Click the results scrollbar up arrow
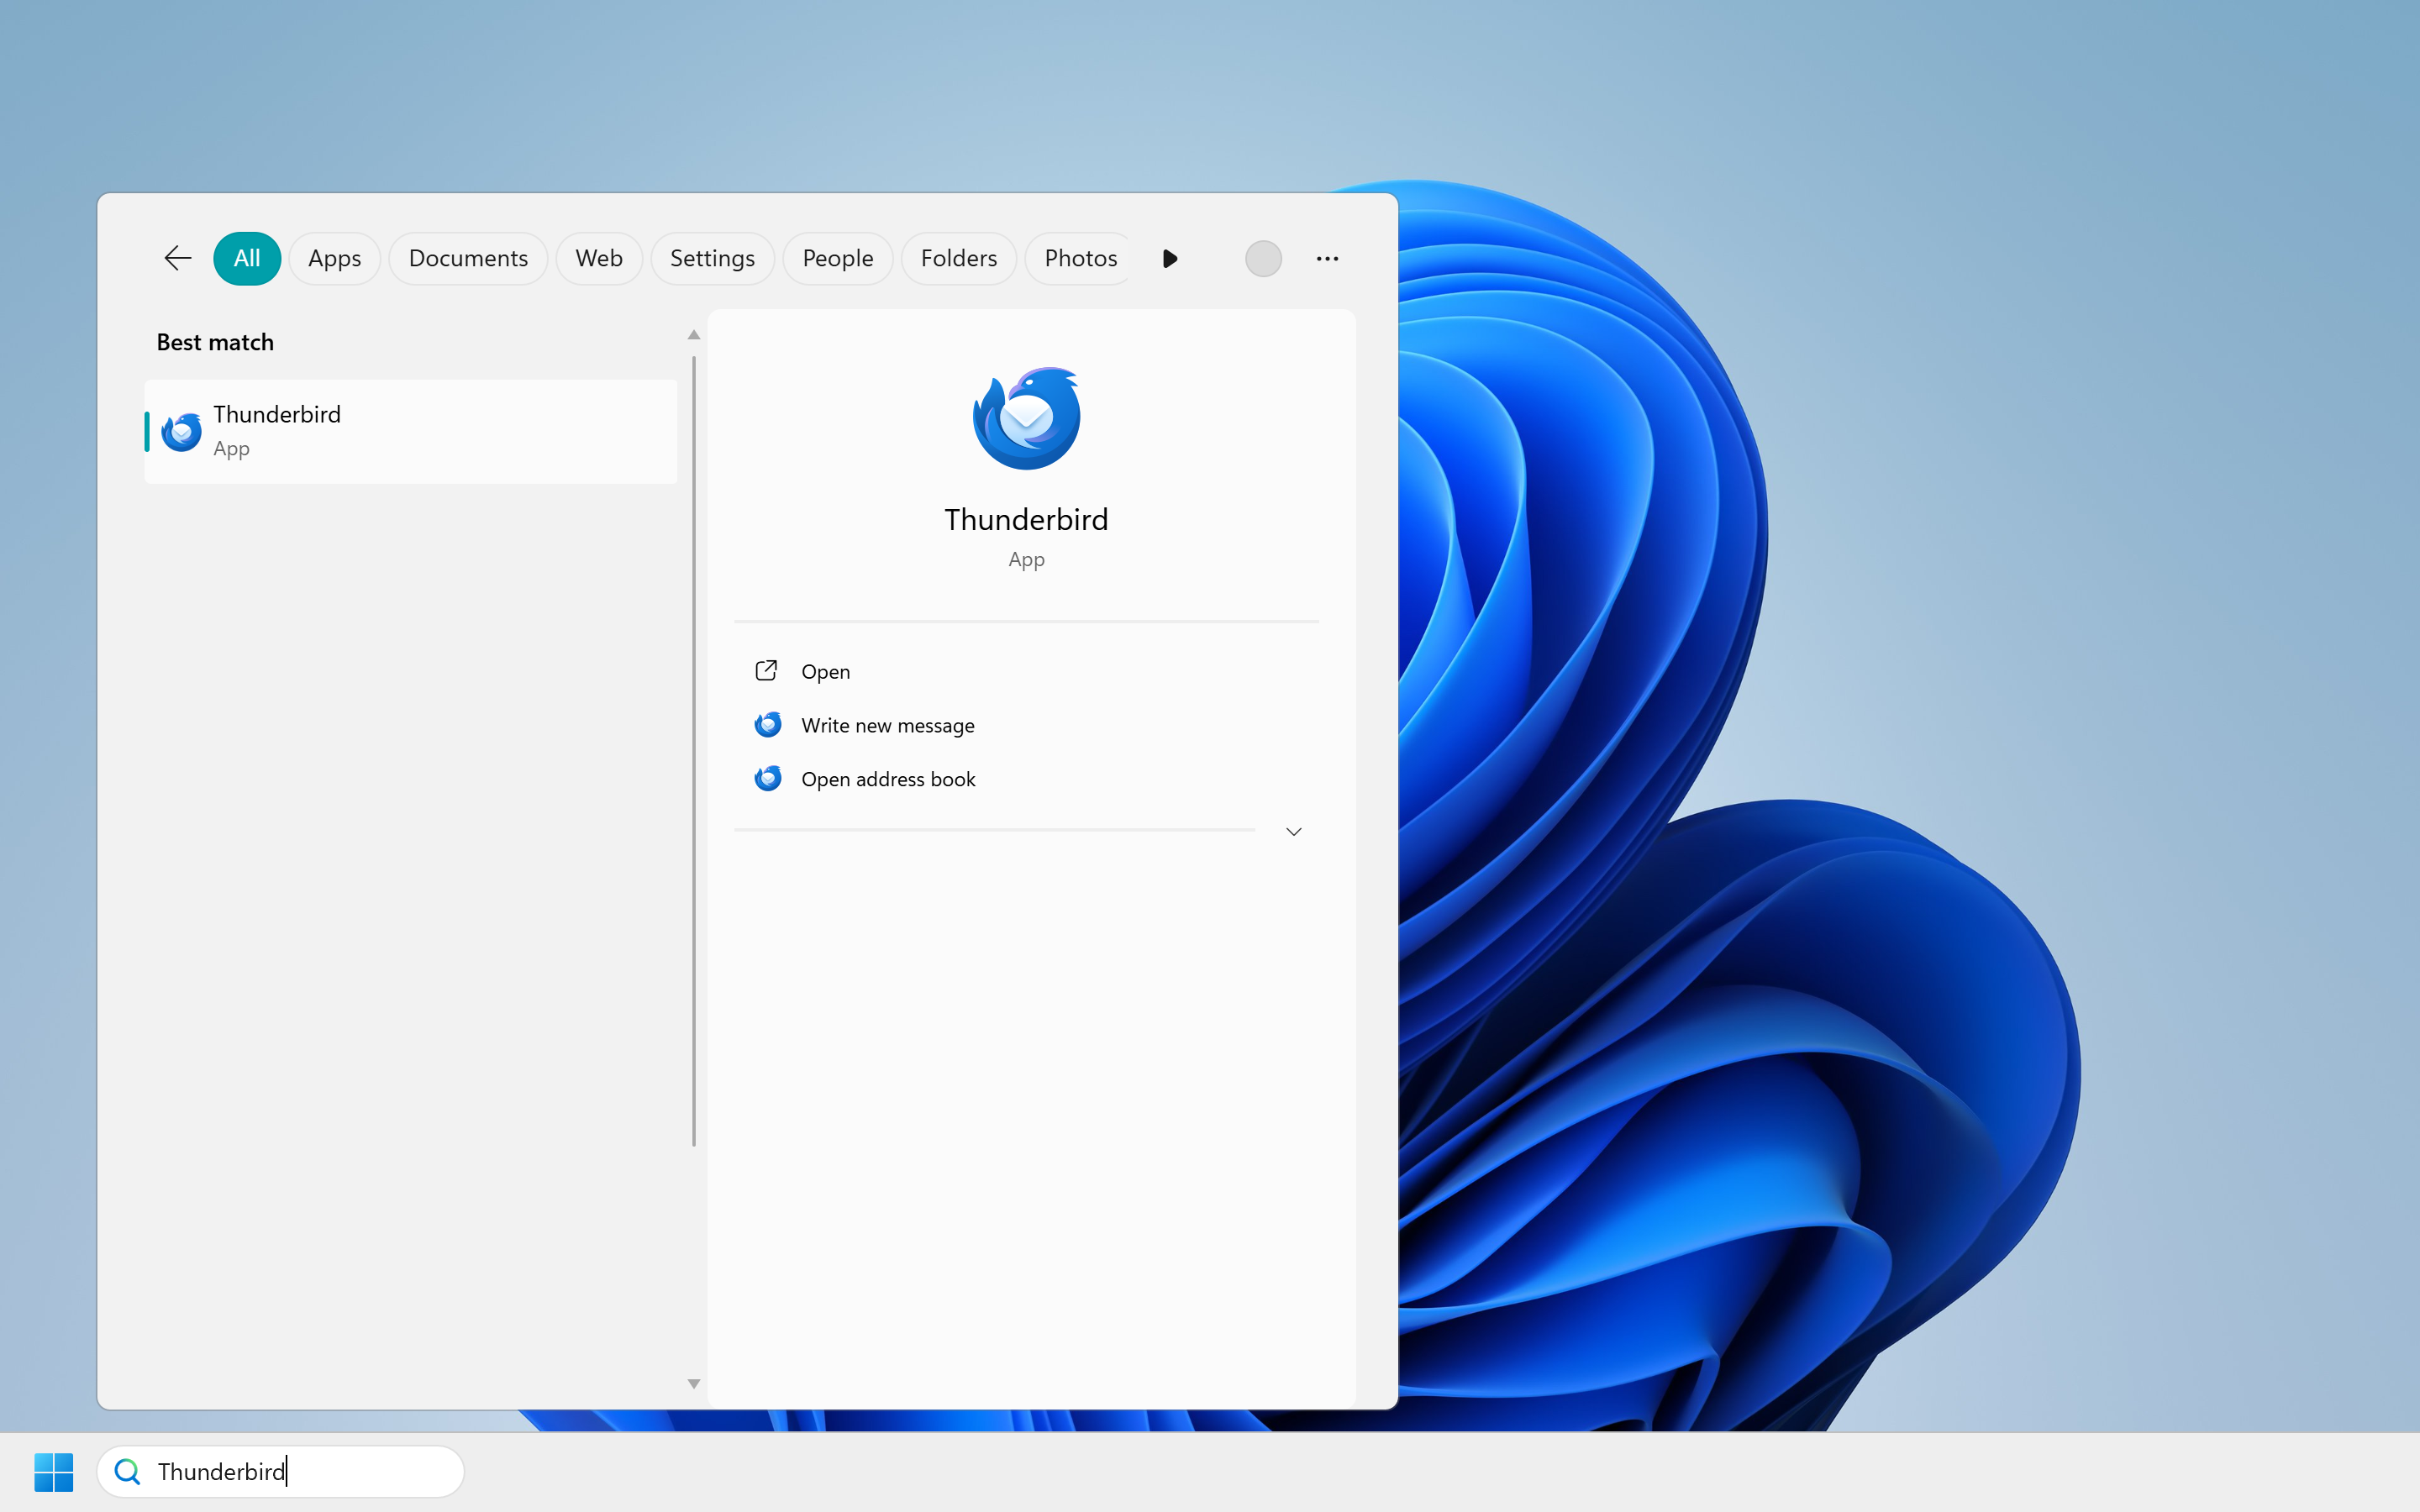The image size is (2420, 1512). (x=693, y=335)
